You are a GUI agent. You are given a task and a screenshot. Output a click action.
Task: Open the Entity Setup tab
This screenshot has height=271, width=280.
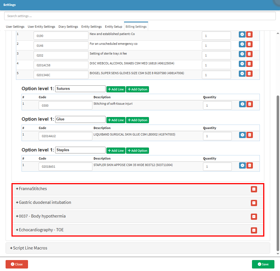pyautogui.click(x=113, y=27)
